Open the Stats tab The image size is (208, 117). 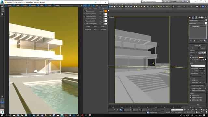(90, 8)
